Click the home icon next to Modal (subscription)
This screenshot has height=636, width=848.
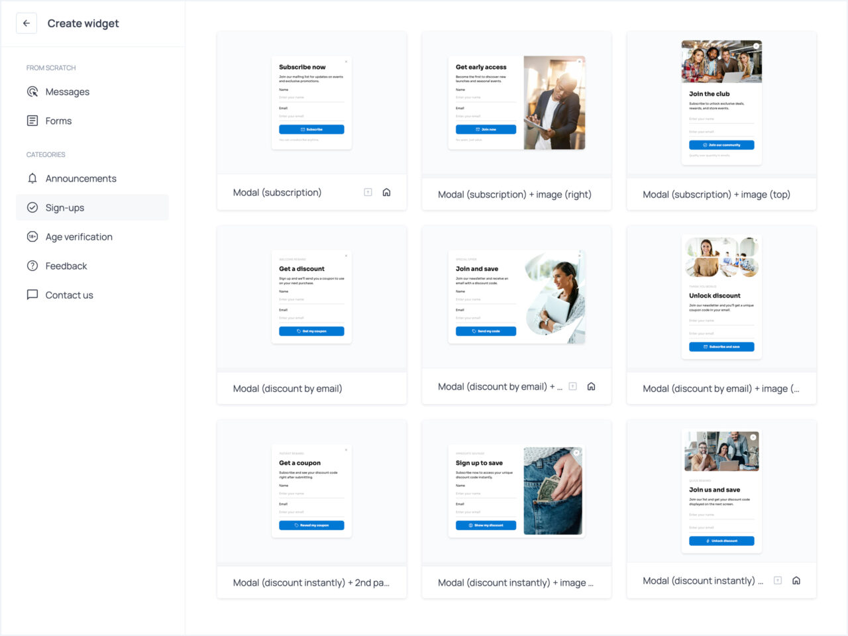386,191
